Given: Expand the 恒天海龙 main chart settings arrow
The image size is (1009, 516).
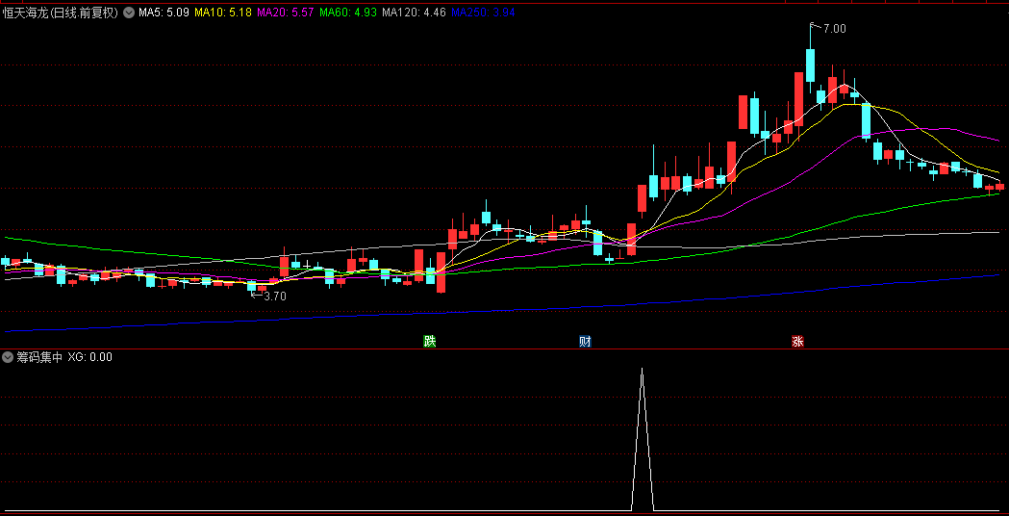Looking at the screenshot, I should tap(129, 13).
